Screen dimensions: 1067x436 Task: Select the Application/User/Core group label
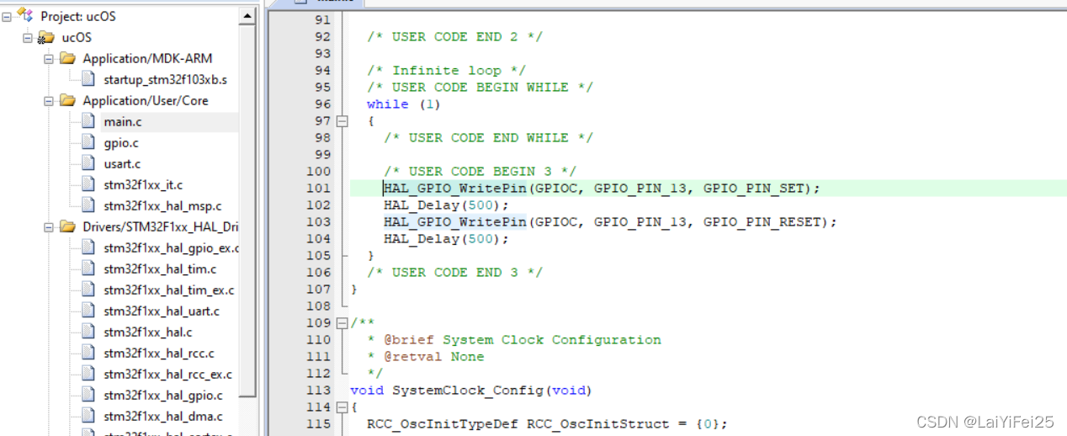pyautogui.click(x=146, y=101)
